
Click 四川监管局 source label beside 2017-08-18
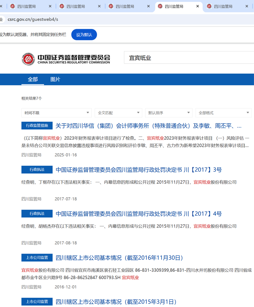[x=31, y=243]
